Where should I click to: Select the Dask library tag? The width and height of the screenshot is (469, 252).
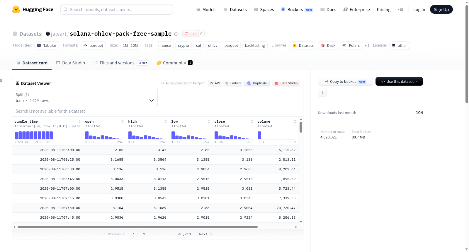[328, 45]
